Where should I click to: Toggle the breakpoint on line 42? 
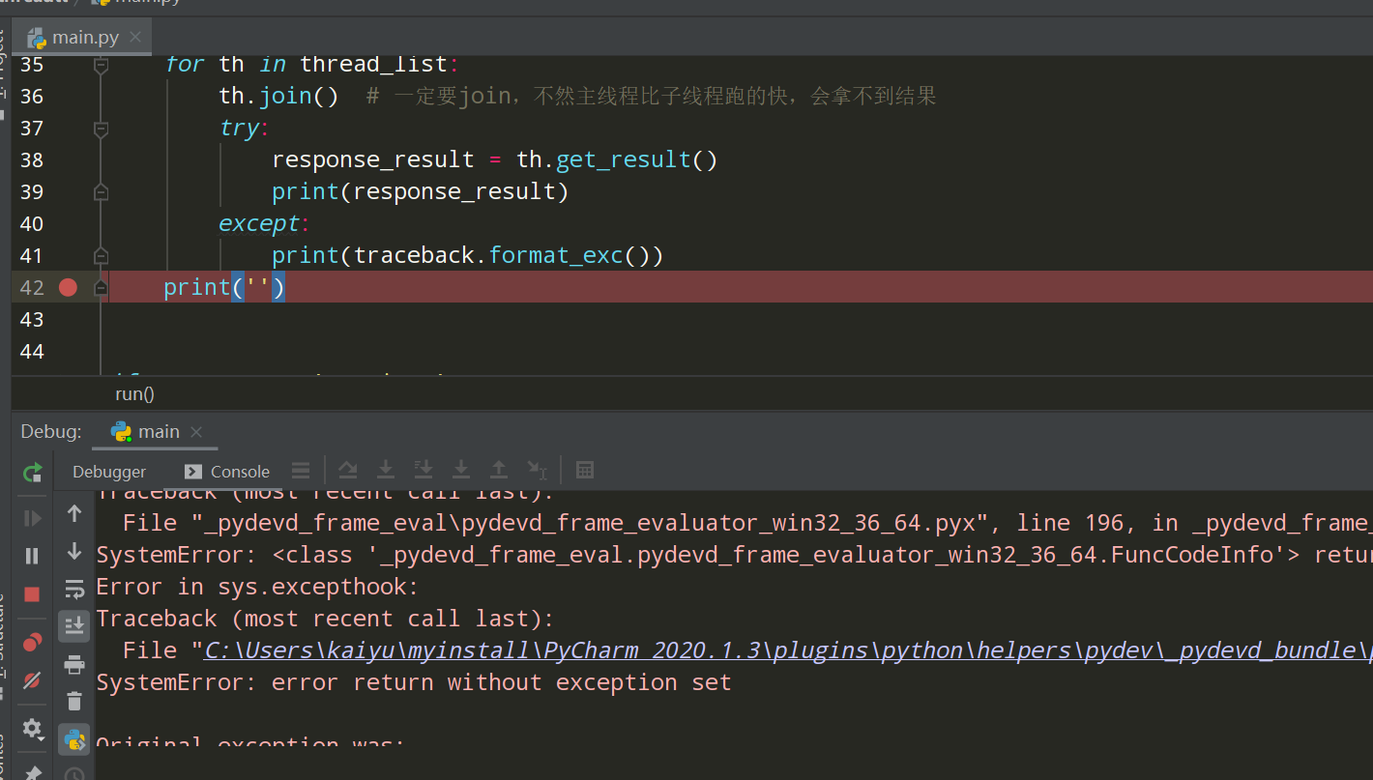click(67, 286)
